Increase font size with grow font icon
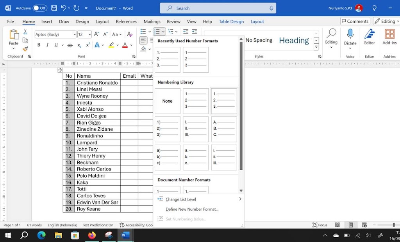The width and height of the screenshot is (400, 242). [x=96, y=34]
